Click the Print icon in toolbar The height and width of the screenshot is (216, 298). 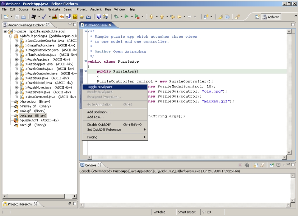pos(23,17)
